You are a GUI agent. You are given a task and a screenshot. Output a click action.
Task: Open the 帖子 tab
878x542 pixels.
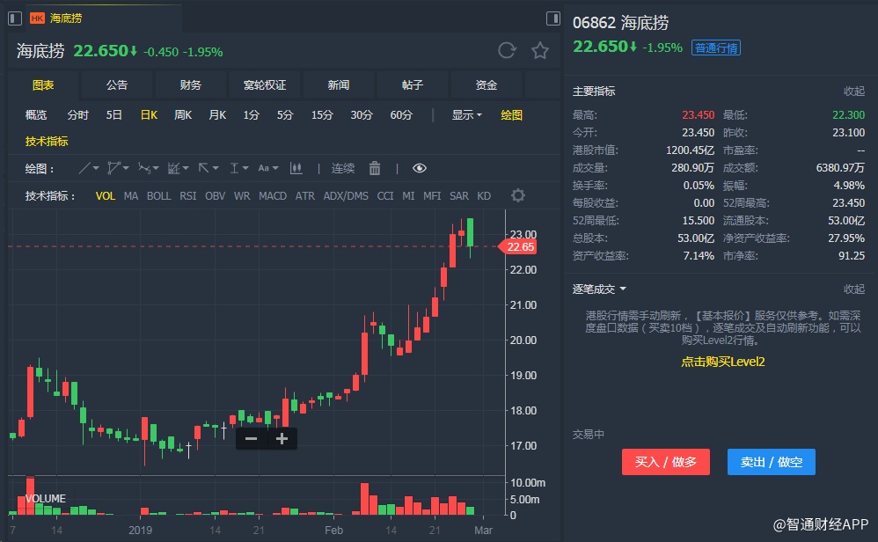point(412,85)
